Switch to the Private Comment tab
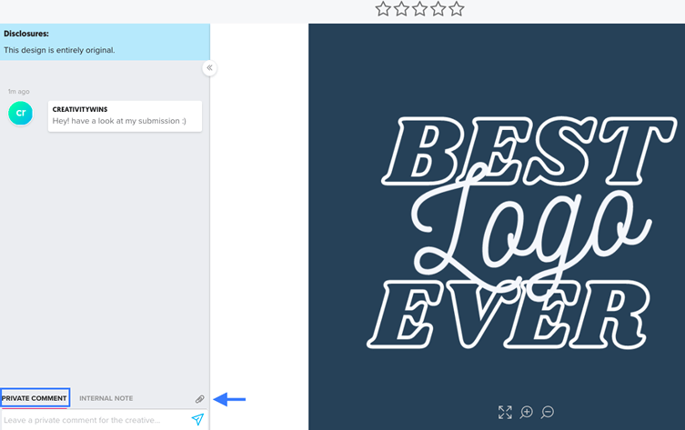The image size is (685, 430). click(x=35, y=398)
